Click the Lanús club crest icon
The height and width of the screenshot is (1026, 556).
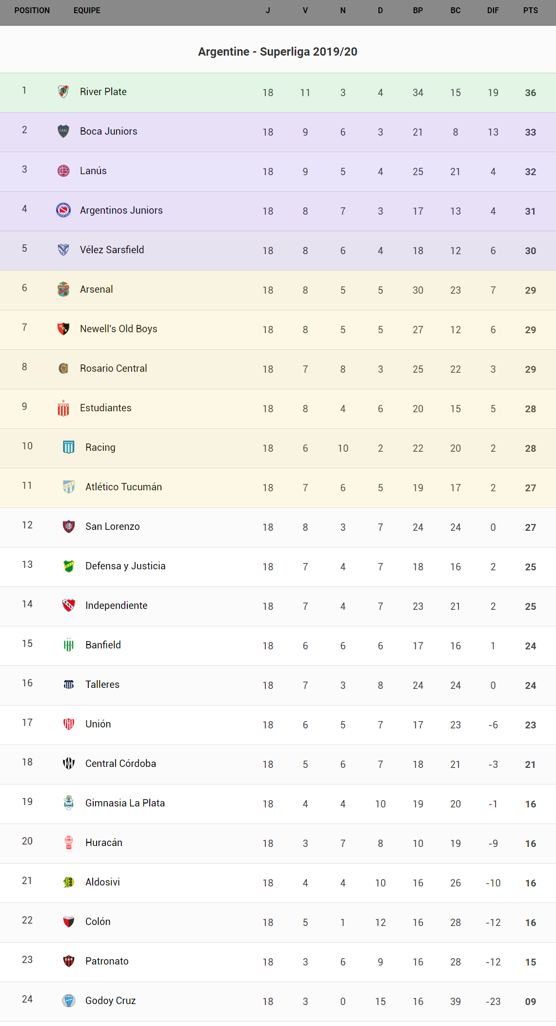coord(63,171)
